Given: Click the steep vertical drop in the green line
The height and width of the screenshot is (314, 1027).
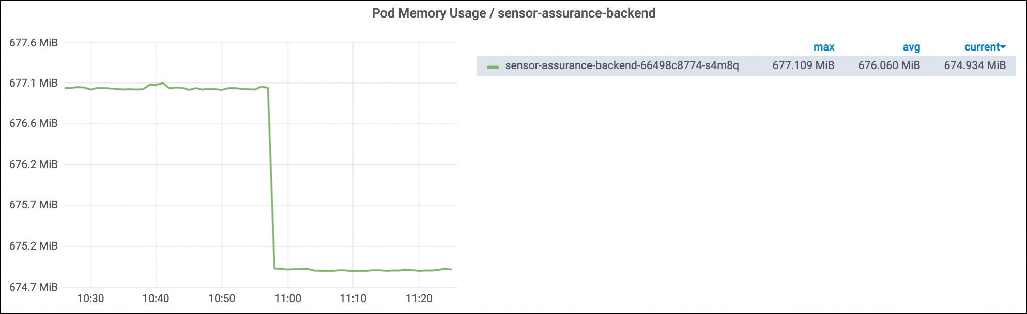Looking at the screenshot, I should (271, 178).
